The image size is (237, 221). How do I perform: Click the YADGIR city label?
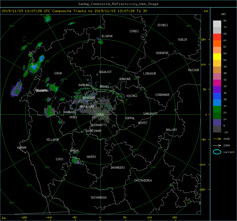(x=182, y=40)
